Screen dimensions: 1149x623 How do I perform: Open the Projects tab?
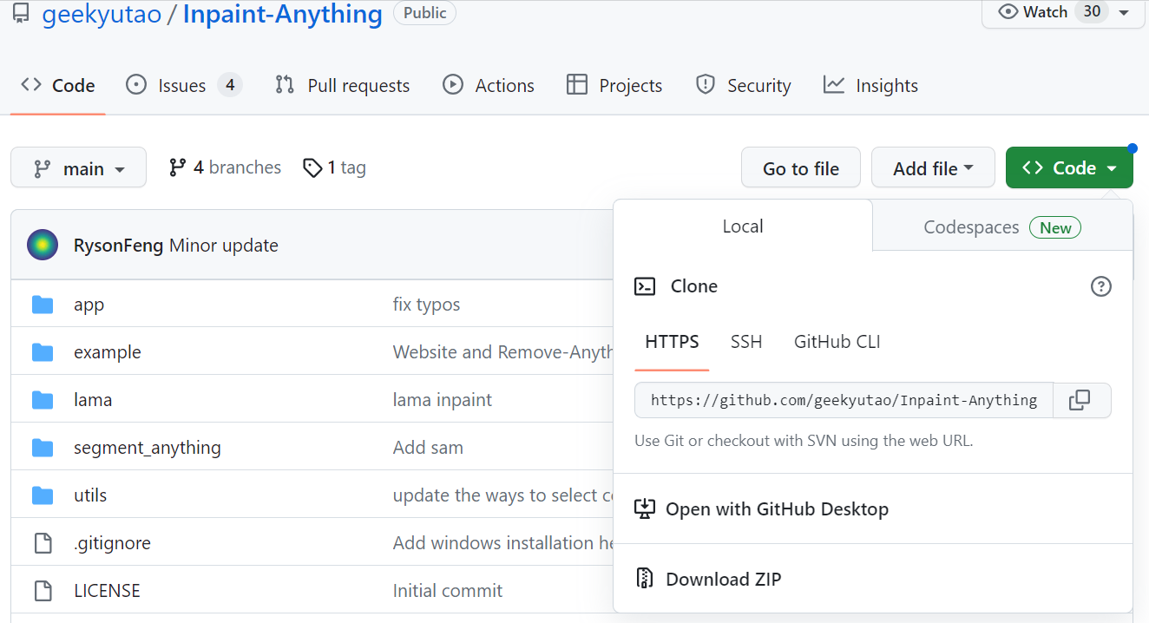pos(614,85)
